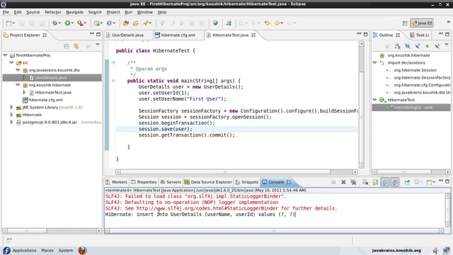The height and width of the screenshot is (255, 453).
Task: Expand the postgresql jar node
Action: tap(11, 123)
